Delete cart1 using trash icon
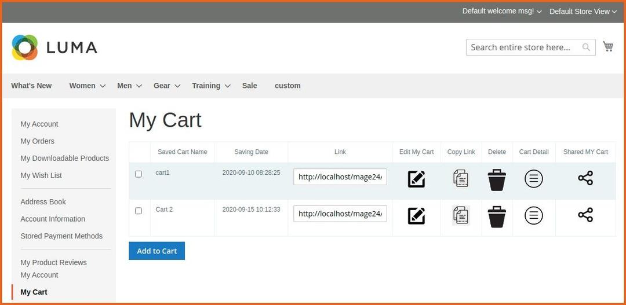626x305 pixels. click(x=497, y=179)
